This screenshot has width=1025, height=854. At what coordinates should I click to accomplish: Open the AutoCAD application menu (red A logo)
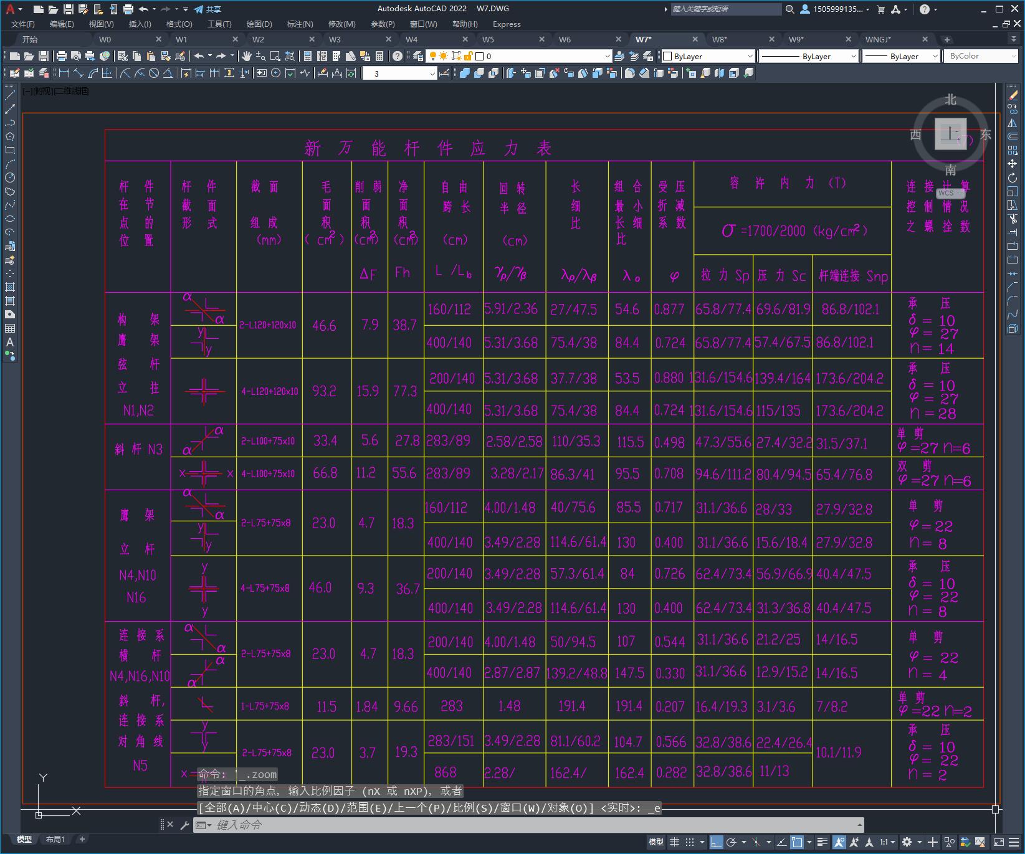(x=10, y=9)
